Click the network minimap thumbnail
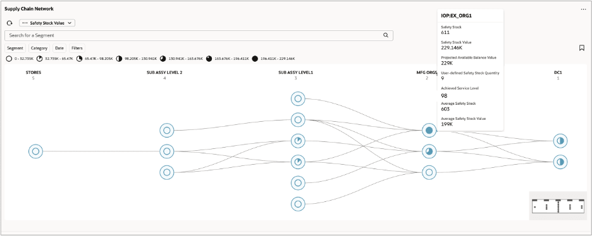 coord(558,206)
